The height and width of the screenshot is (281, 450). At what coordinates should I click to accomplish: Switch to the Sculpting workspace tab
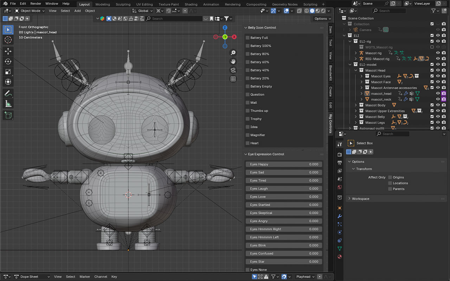click(123, 4)
